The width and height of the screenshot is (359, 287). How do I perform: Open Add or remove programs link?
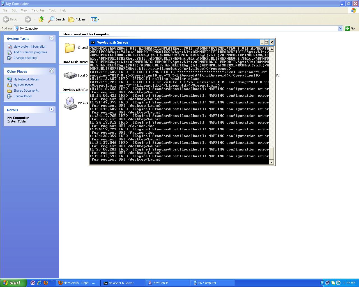coord(30,52)
